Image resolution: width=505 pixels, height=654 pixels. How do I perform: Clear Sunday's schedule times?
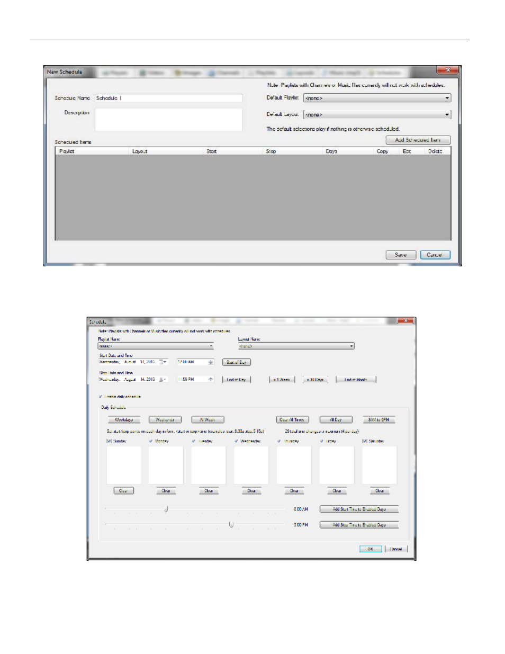(x=124, y=491)
